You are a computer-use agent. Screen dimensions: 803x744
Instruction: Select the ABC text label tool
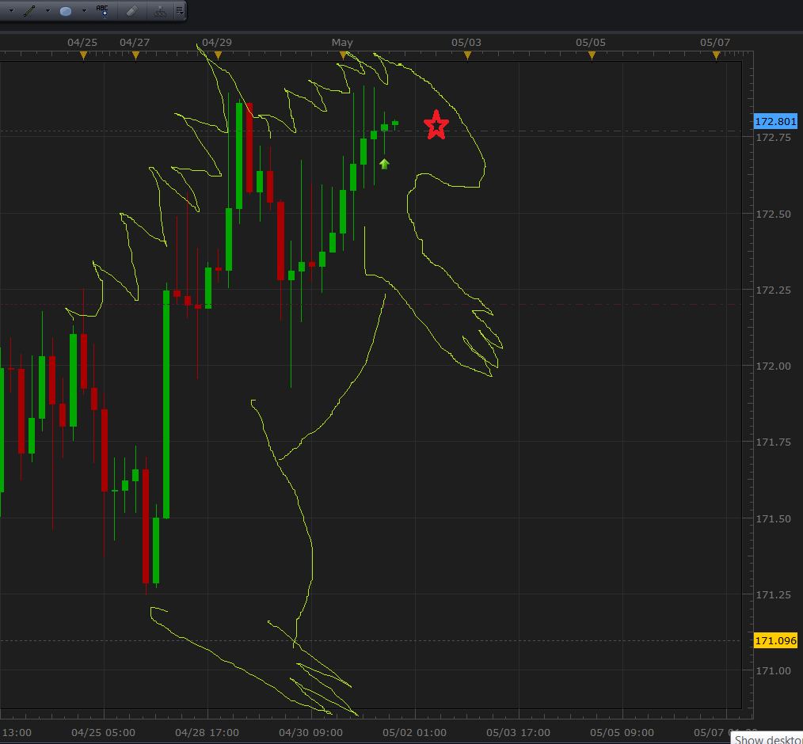[x=102, y=11]
